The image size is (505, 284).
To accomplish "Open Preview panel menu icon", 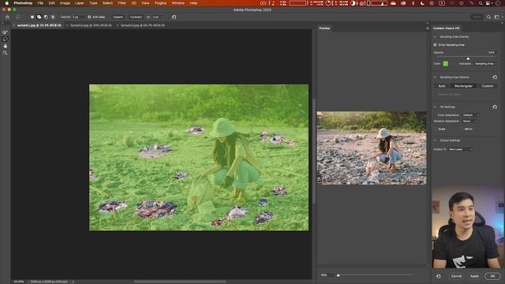I will tap(428, 28).
